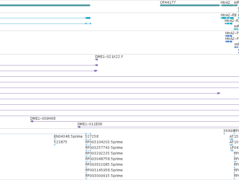Select the 523875 EST arrow glyph
The image size is (239, 180).
click(x=54, y=145)
